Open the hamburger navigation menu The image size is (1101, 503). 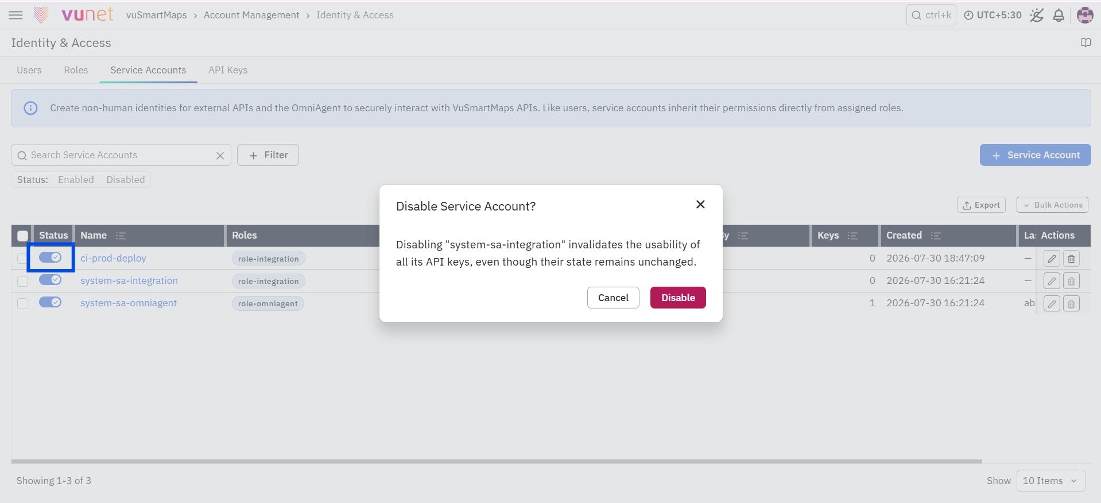pyautogui.click(x=16, y=15)
